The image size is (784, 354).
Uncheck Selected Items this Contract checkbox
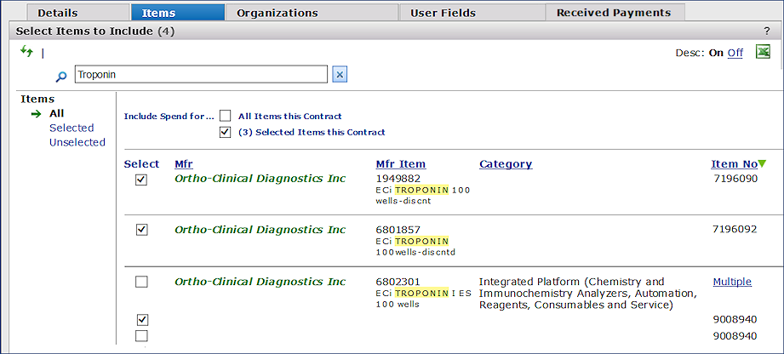pyautogui.click(x=225, y=132)
